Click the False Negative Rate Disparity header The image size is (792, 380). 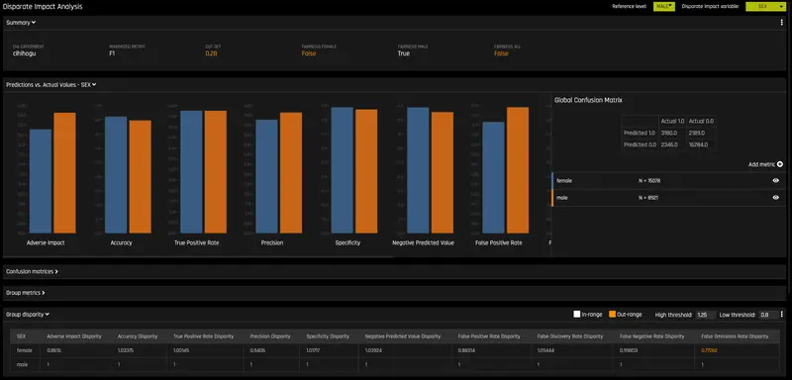[x=652, y=336]
